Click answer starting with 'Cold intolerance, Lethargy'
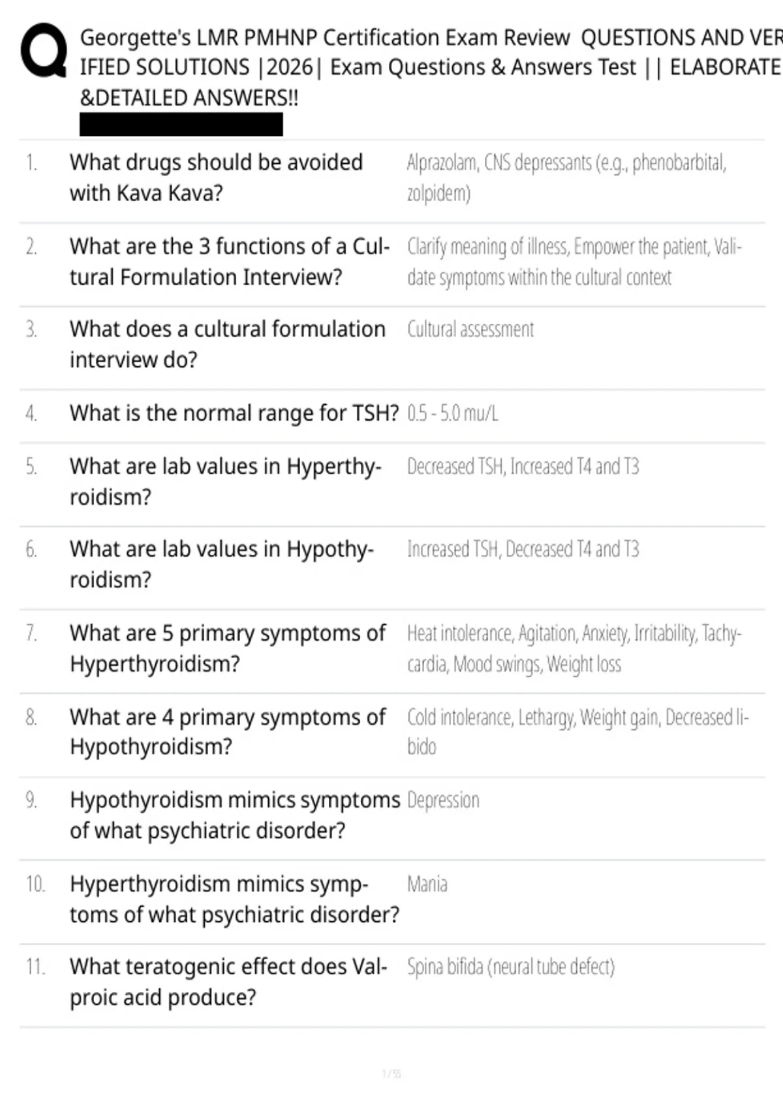Viewport: 783px width, 1110px height. click(x=578, y=731)
